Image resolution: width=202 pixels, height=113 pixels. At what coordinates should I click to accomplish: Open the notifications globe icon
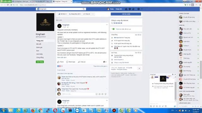click(133, 9)
